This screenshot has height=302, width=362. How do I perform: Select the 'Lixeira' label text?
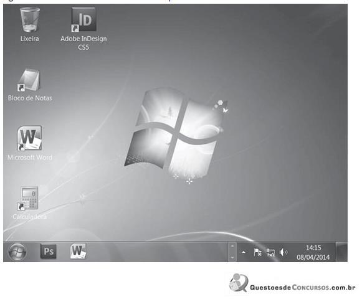pyautogui.click(x=29, y=39)
